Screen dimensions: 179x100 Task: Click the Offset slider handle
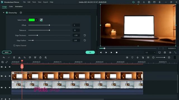50,25
